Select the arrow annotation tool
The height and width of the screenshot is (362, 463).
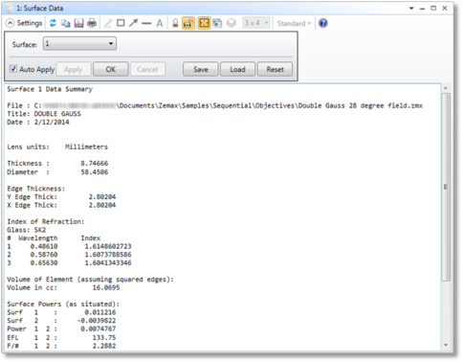pos(133,23)
